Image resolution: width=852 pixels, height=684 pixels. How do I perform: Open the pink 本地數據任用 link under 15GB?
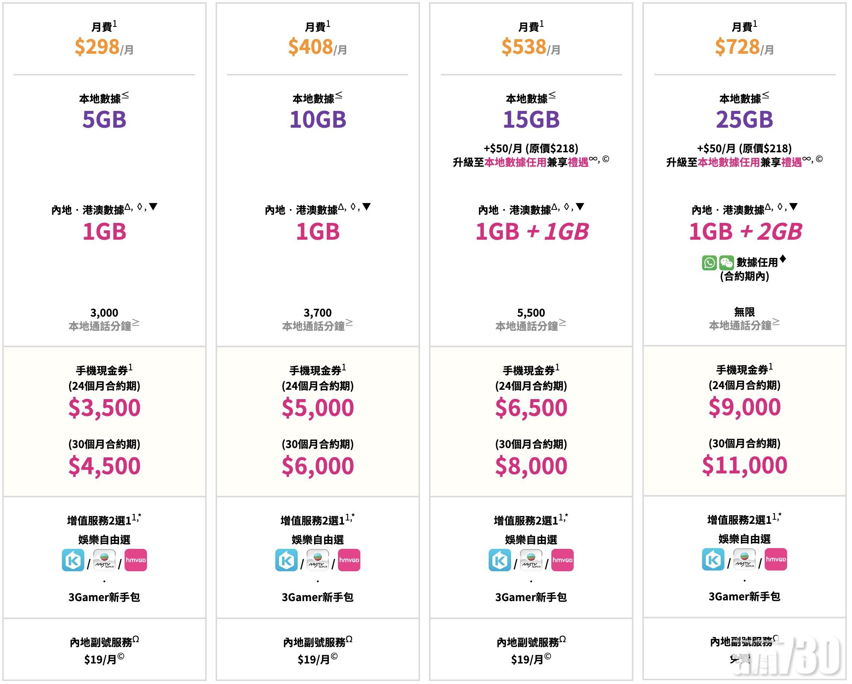(515, 162)
